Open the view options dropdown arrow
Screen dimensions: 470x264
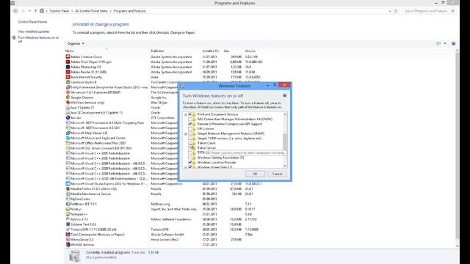click(445, 44)
